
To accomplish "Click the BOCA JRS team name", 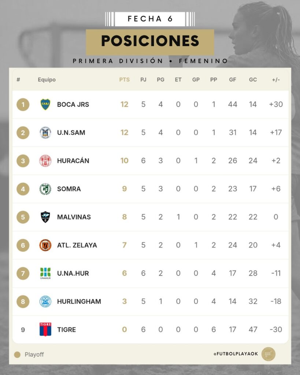I will [73, 104].
